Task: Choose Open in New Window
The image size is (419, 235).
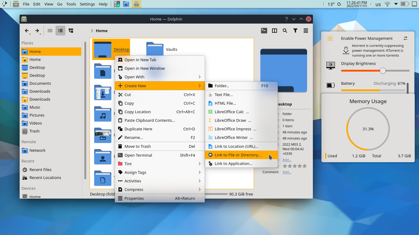Action: (x=160, y=68)
